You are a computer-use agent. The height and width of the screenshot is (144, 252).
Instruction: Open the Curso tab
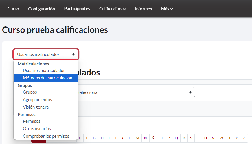click(x=13, y=9)
